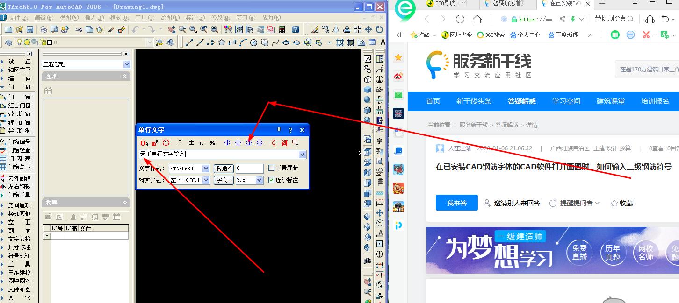
Task: Insert diameter φ symbol
Action: click(202, 142)
